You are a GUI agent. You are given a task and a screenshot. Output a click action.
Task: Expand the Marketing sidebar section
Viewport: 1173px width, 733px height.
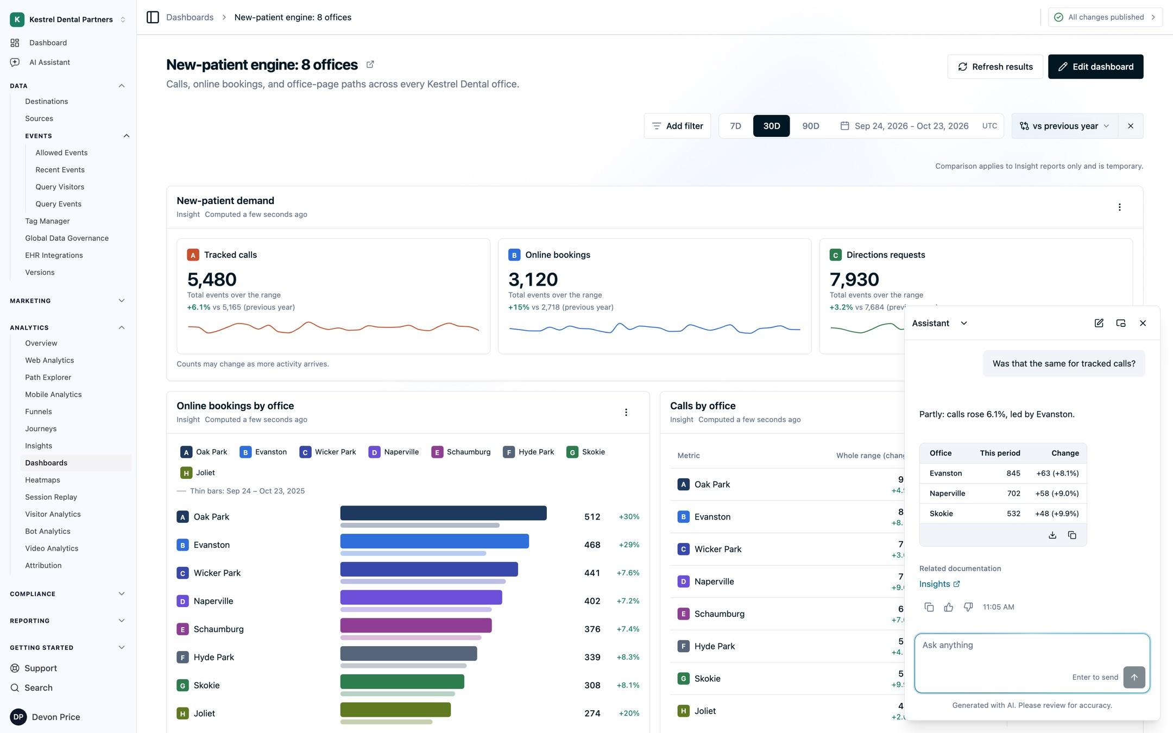(68, 301)
